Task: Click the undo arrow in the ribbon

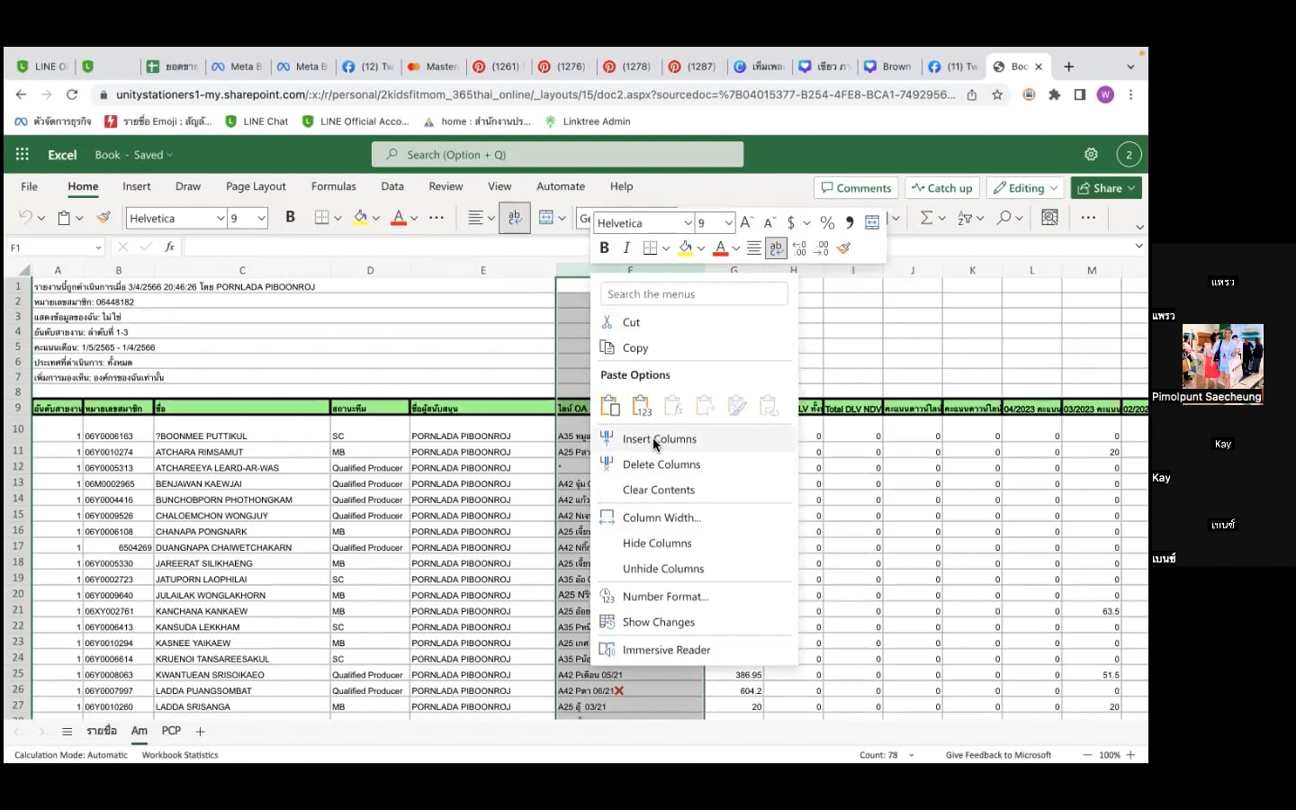Action: (25, 218)
